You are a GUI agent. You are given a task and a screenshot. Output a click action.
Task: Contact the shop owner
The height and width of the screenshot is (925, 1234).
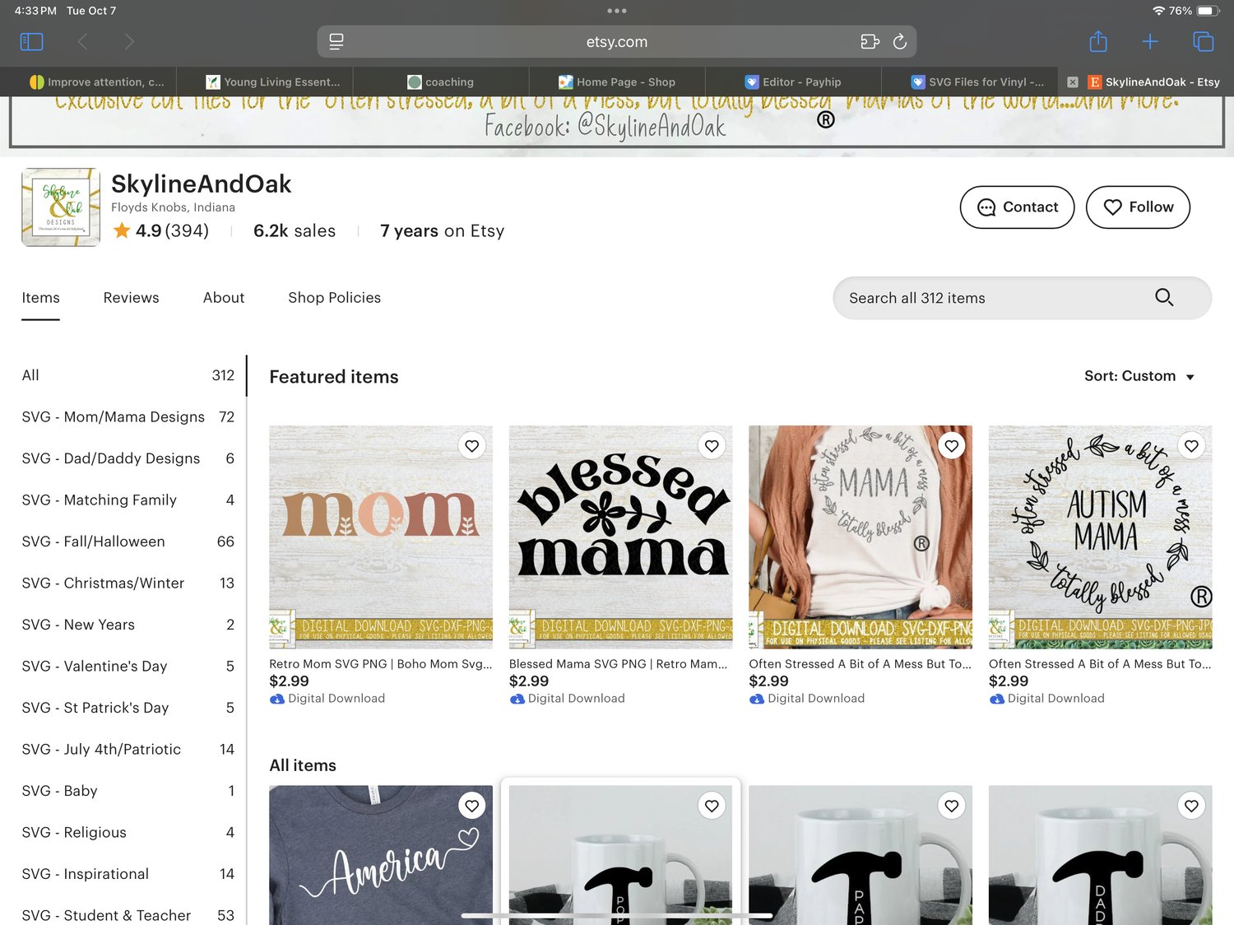click(x=1017, y=207)
